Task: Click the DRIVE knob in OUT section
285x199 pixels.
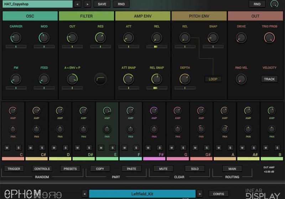Action: pos(241,38)
